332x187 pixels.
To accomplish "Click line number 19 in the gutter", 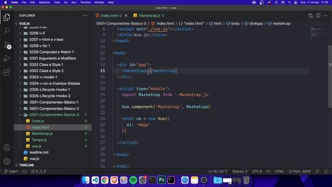I will pyautogui.click(x=103, y=95).
